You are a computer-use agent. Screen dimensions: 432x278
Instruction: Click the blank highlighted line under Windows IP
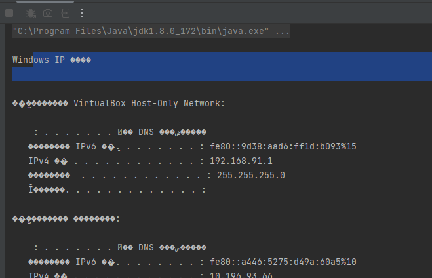pos(222,74)
